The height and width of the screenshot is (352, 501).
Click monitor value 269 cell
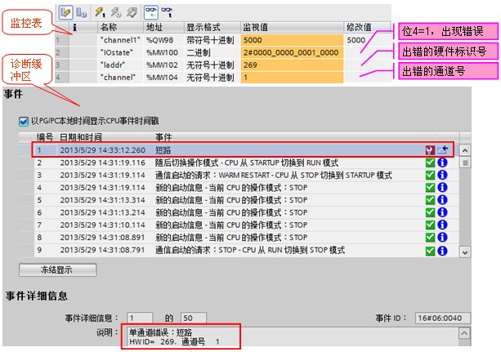(x=292, y=65)
